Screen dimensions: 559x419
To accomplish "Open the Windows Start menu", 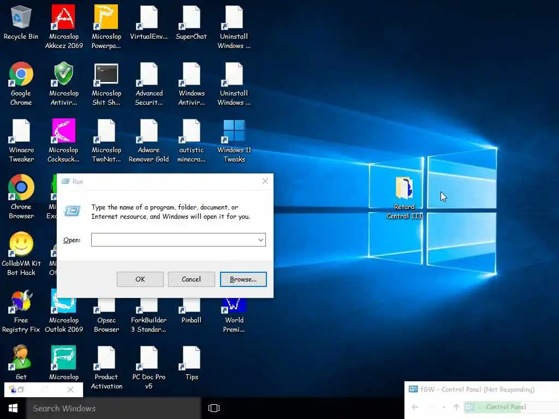I will pyautogui.click(x=13, y=408).
